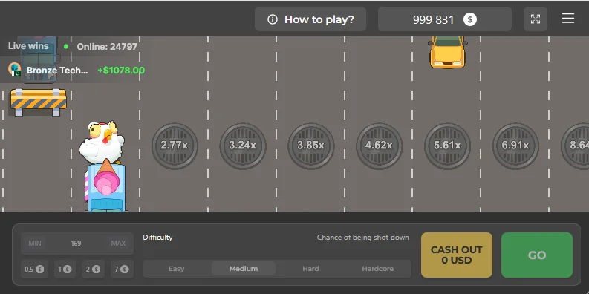Select Medium difficulty
589x294 pixels.
tap(244, 269)
